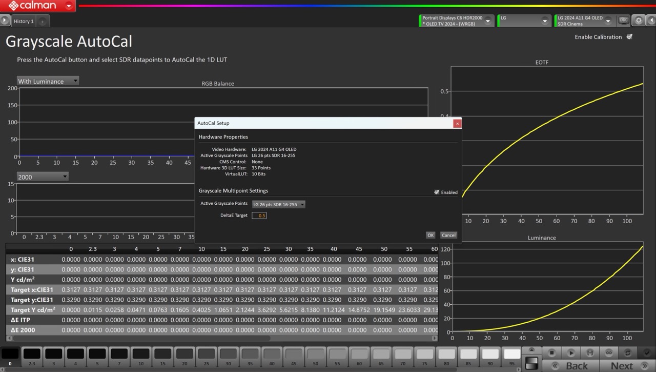Image resolution: width=656 pixels, height=372 pixels.
Task: Open the 2000 DeltaE formula dropdown
Action: 43,177
